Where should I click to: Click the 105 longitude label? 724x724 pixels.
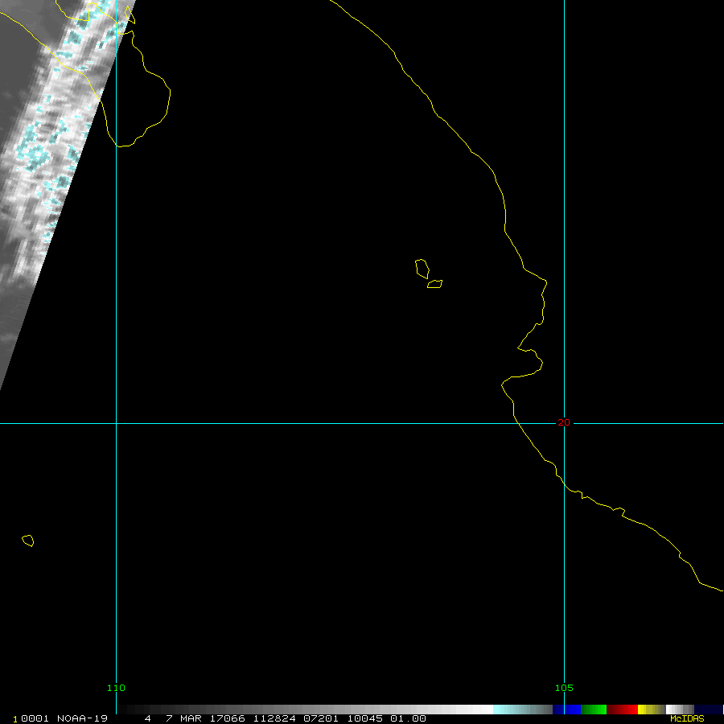(564, 688)
